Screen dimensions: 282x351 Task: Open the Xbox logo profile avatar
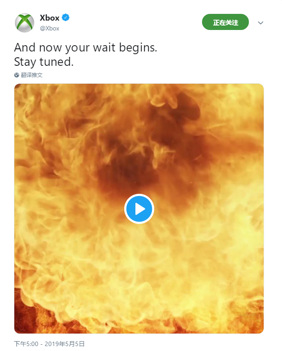pos(24,22)
